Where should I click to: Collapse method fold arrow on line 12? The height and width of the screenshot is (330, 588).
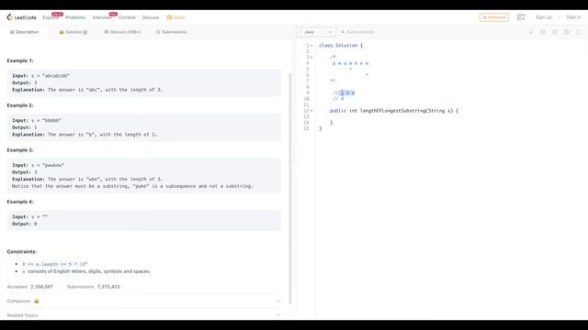pyautogui.click(x=311, y=111)
